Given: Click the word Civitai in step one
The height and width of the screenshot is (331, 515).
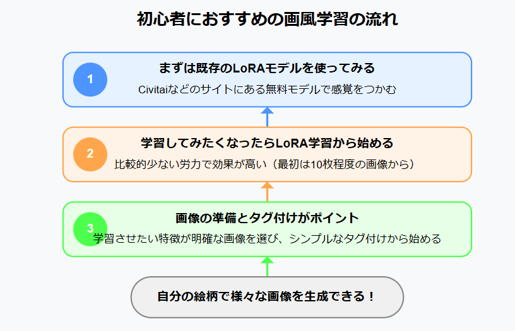Looking at the screenshot, I should pos(153,90).
